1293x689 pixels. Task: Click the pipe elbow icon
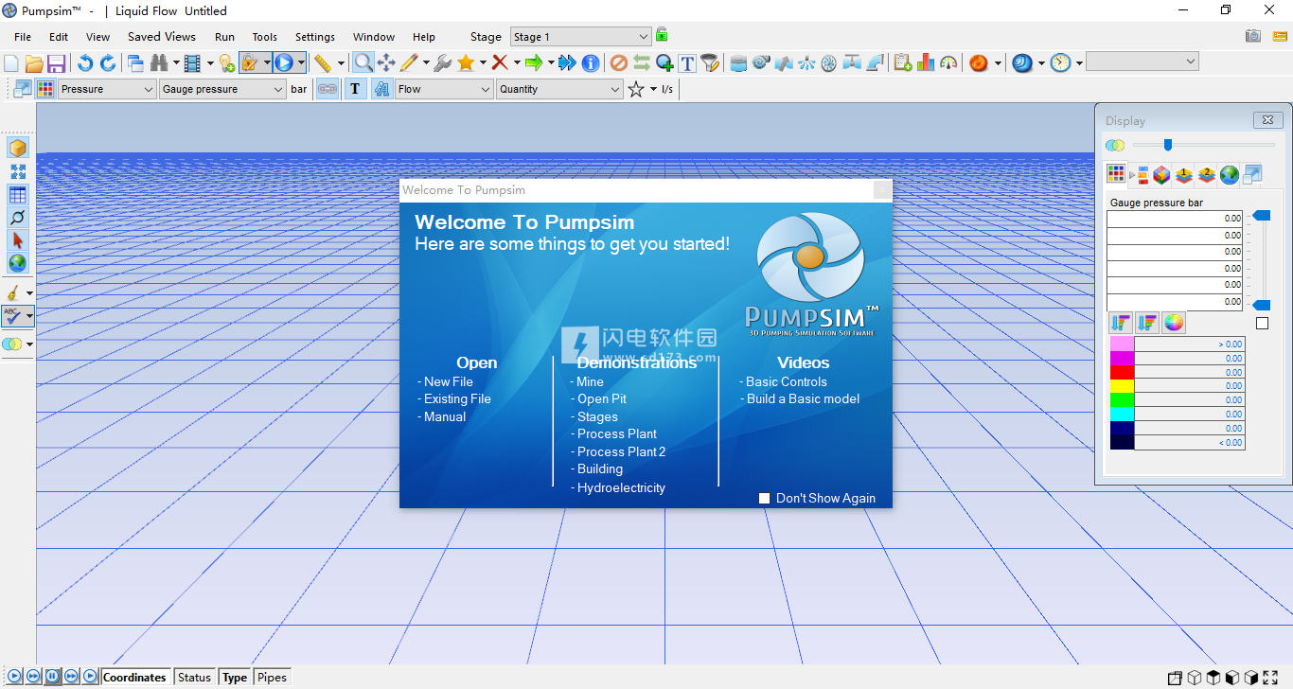click(876, 63)
